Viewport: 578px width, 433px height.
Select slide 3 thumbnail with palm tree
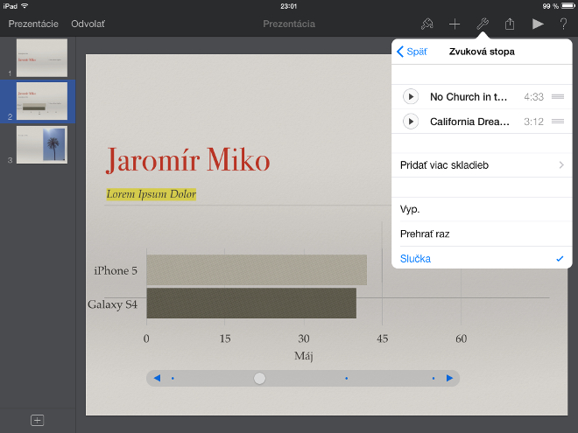(x=42, y=144)
